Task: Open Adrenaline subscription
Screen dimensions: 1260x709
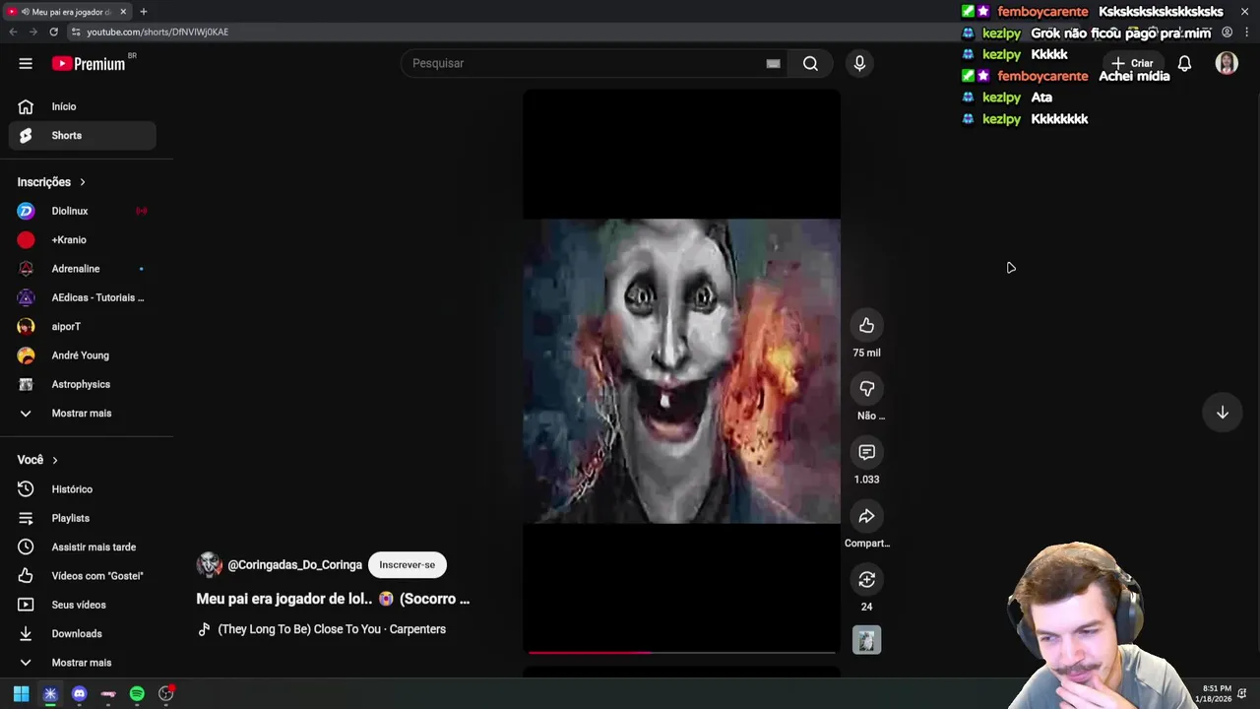Action: (83, 269)
